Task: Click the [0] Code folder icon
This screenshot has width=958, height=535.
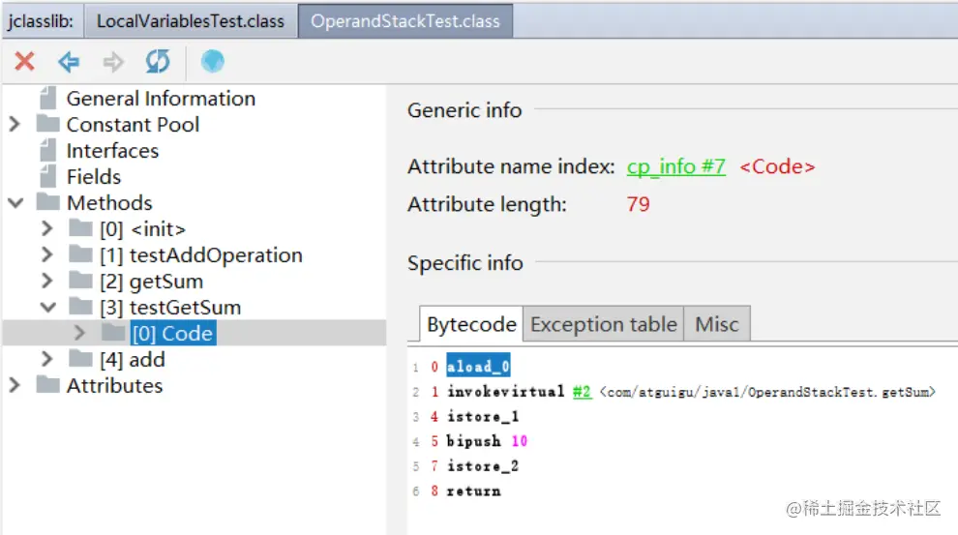Action: [113, 333]
